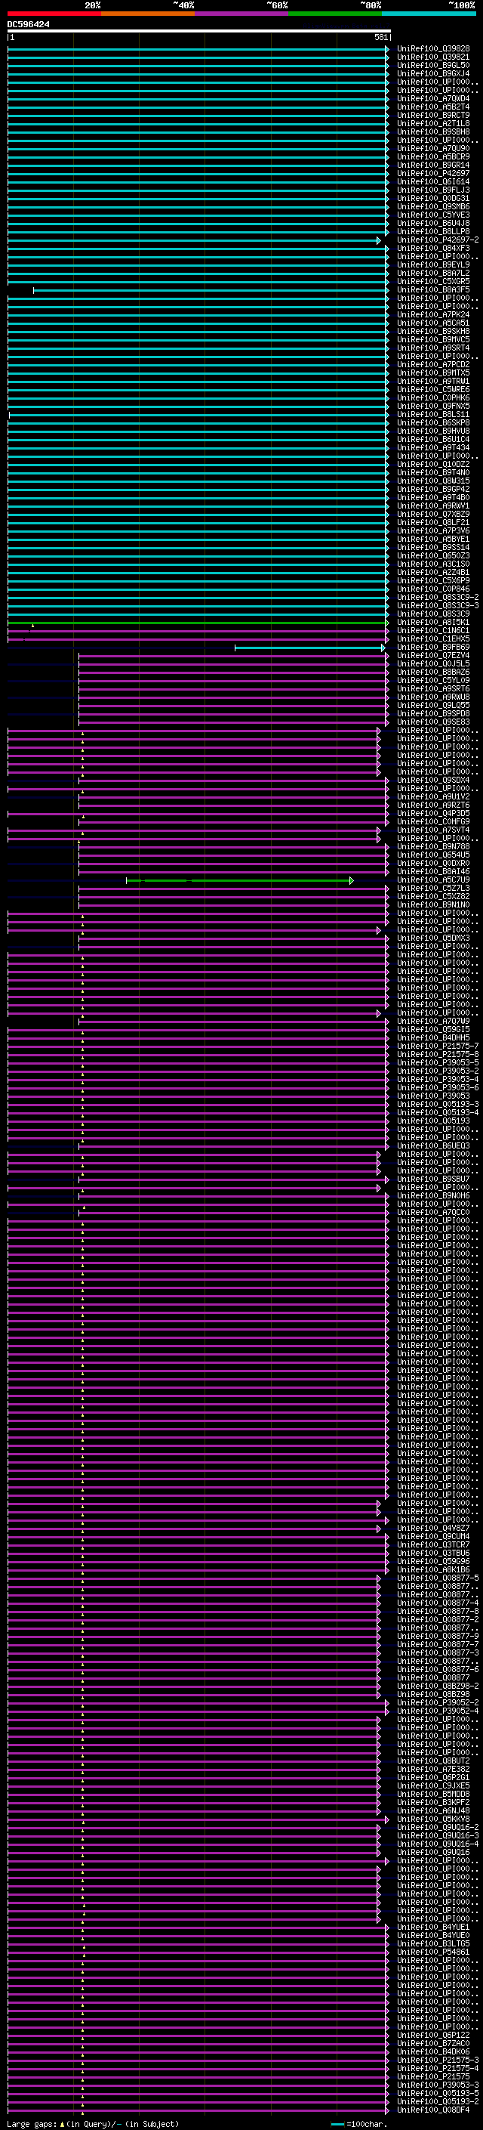Click hit label UniRef100_P39052-2
The height and width of the screenshot is (2130, 483).
point(438,1703)
